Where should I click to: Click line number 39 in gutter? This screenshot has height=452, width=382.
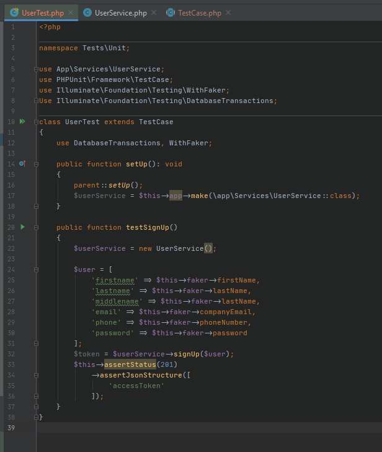(11, 428)
